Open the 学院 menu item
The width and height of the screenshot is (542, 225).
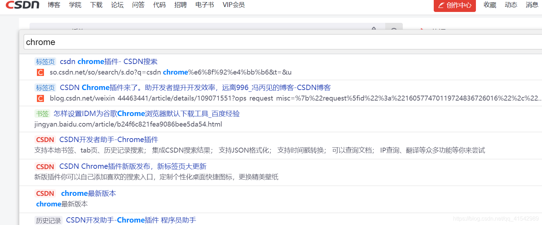coord(75,5)
